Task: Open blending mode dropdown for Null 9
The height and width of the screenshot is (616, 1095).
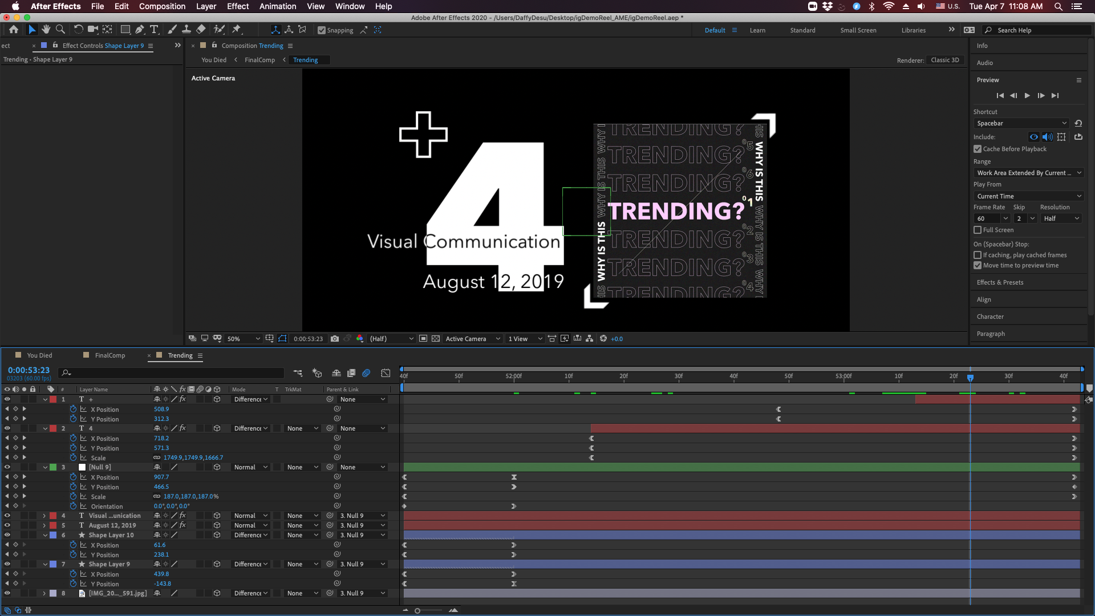Action: pyautogui.click(x=250, y=467)
